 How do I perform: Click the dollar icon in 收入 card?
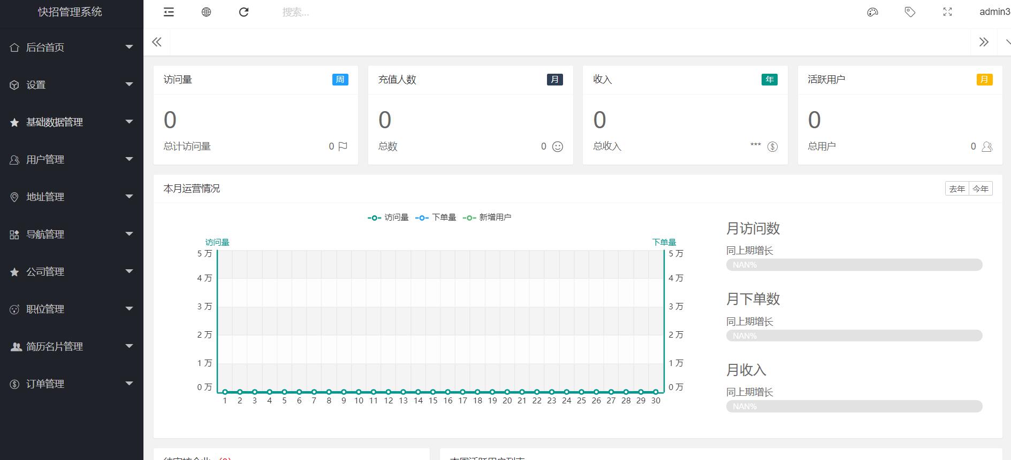772,146
